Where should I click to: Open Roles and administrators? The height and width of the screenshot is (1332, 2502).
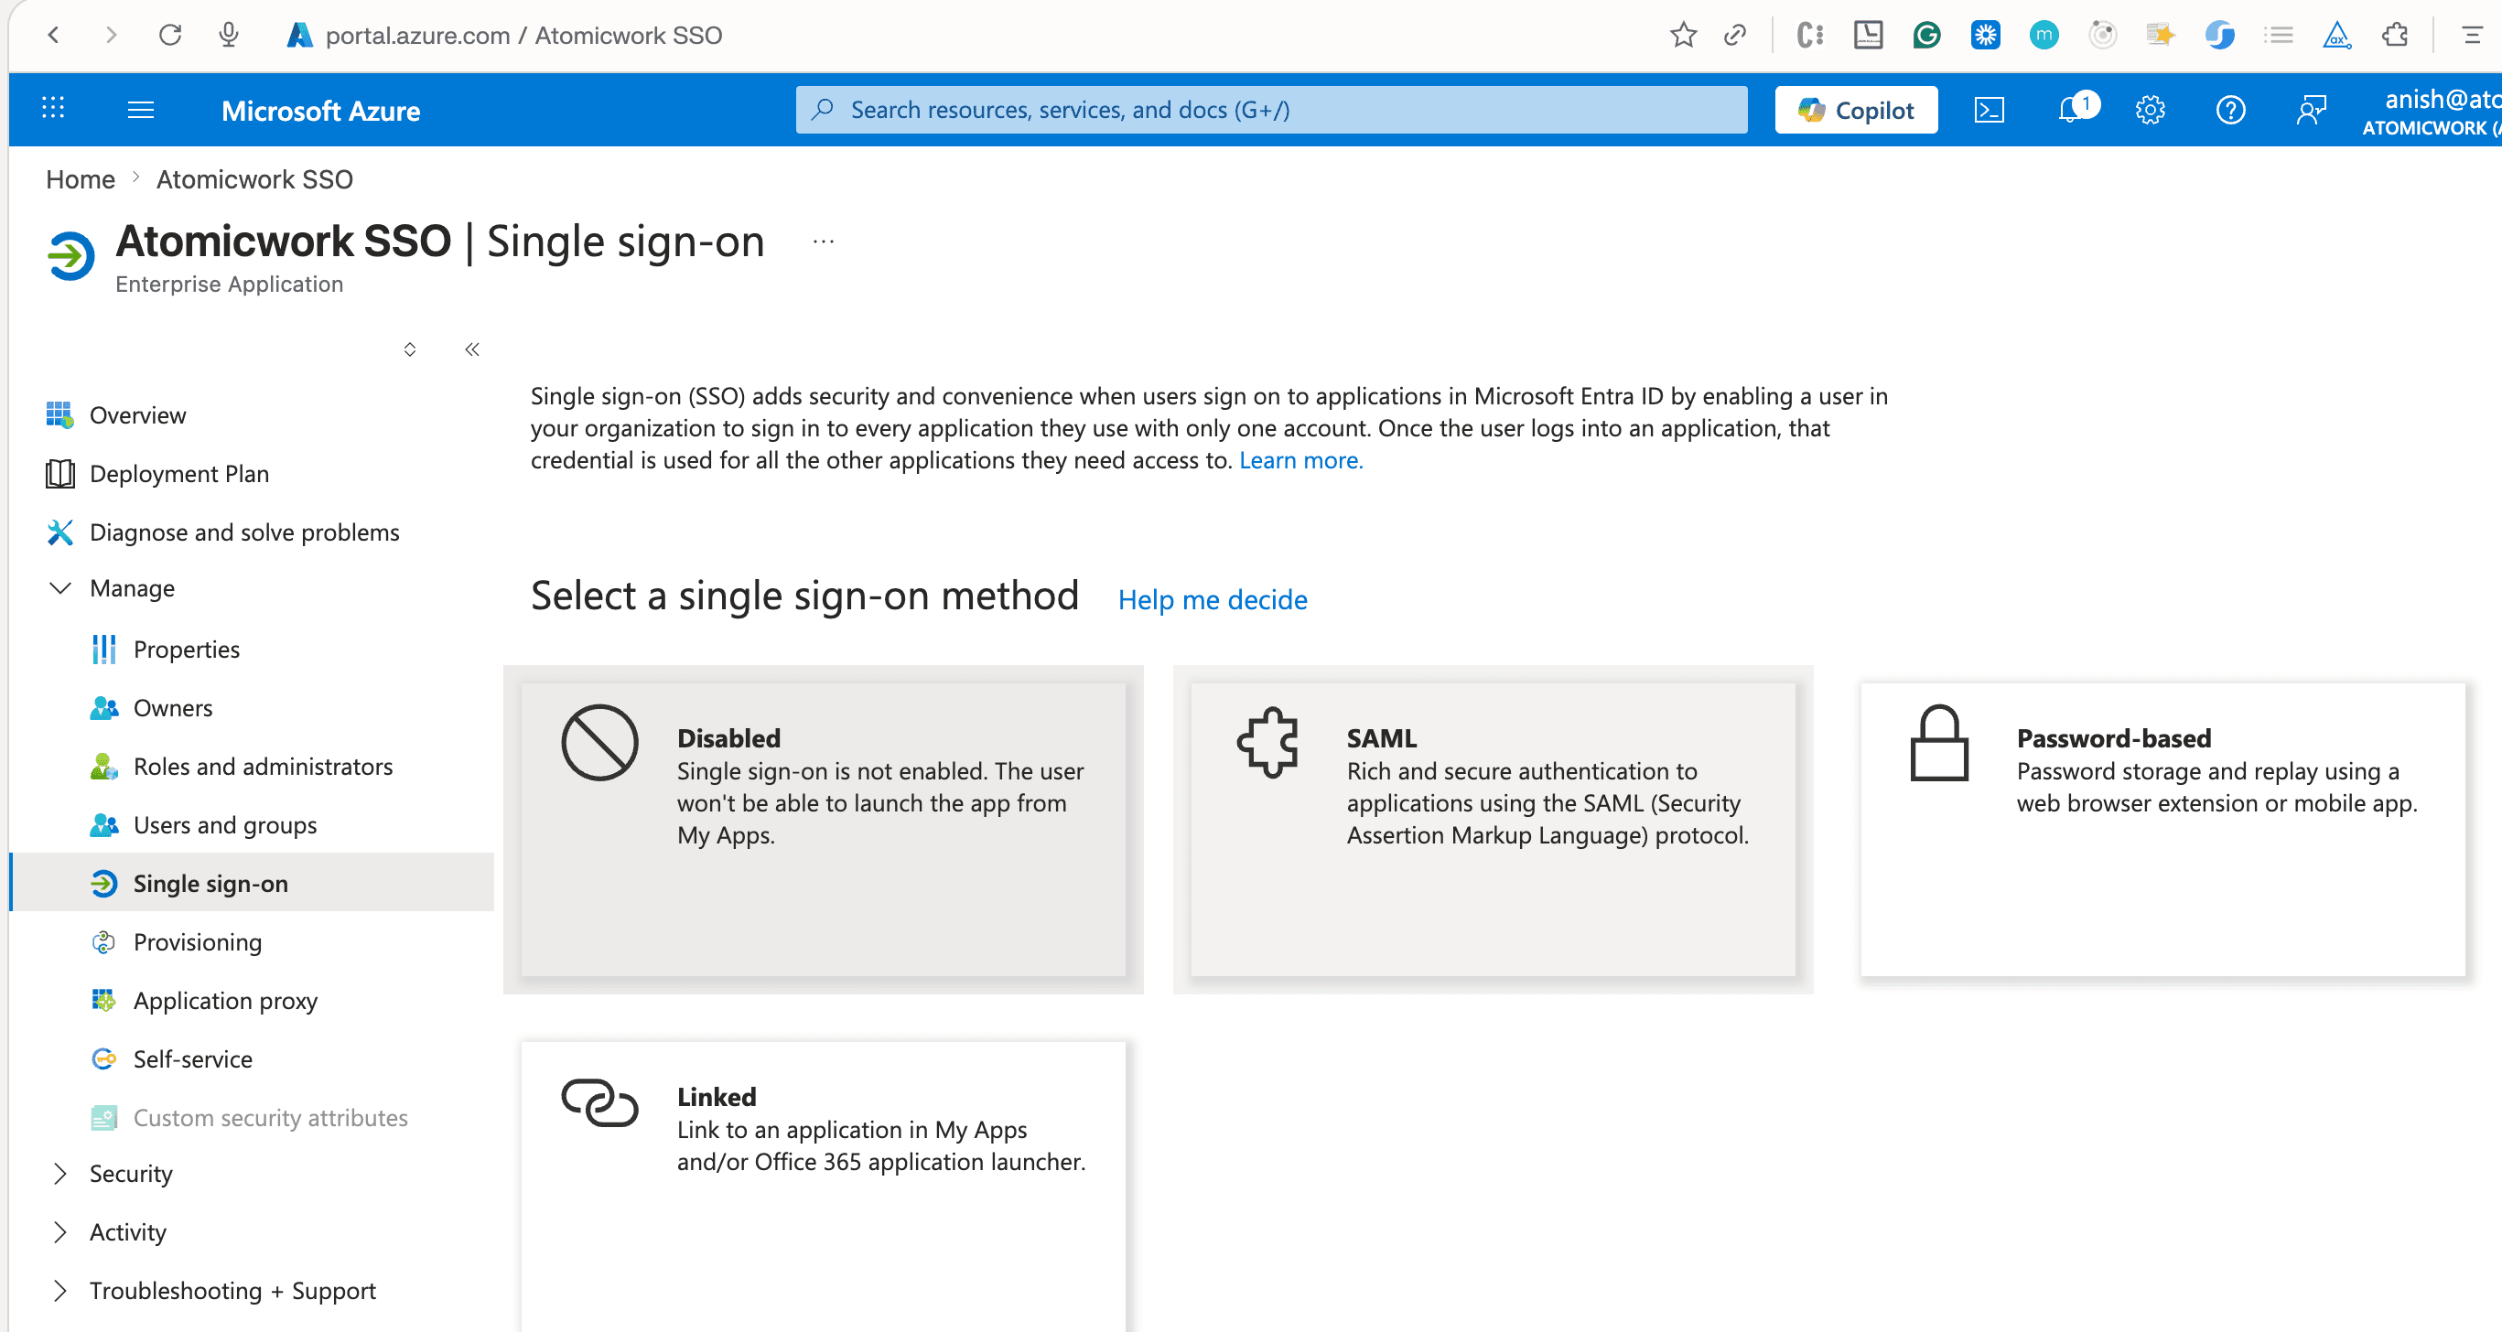point(264,766)
